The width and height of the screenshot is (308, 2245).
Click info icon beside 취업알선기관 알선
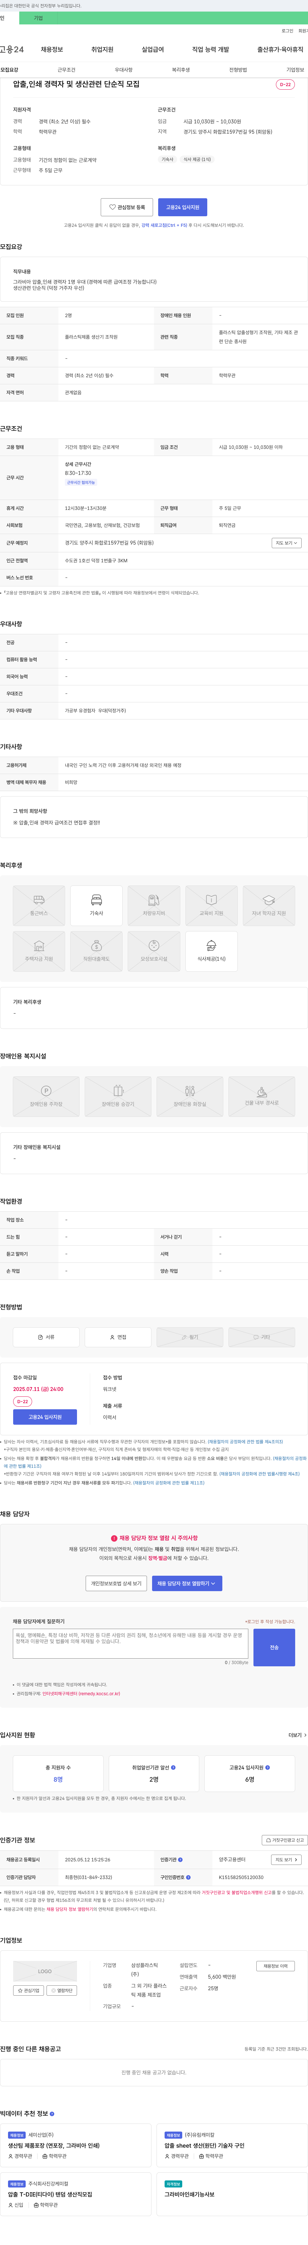pyautogui.click(x=174, y=1768)
